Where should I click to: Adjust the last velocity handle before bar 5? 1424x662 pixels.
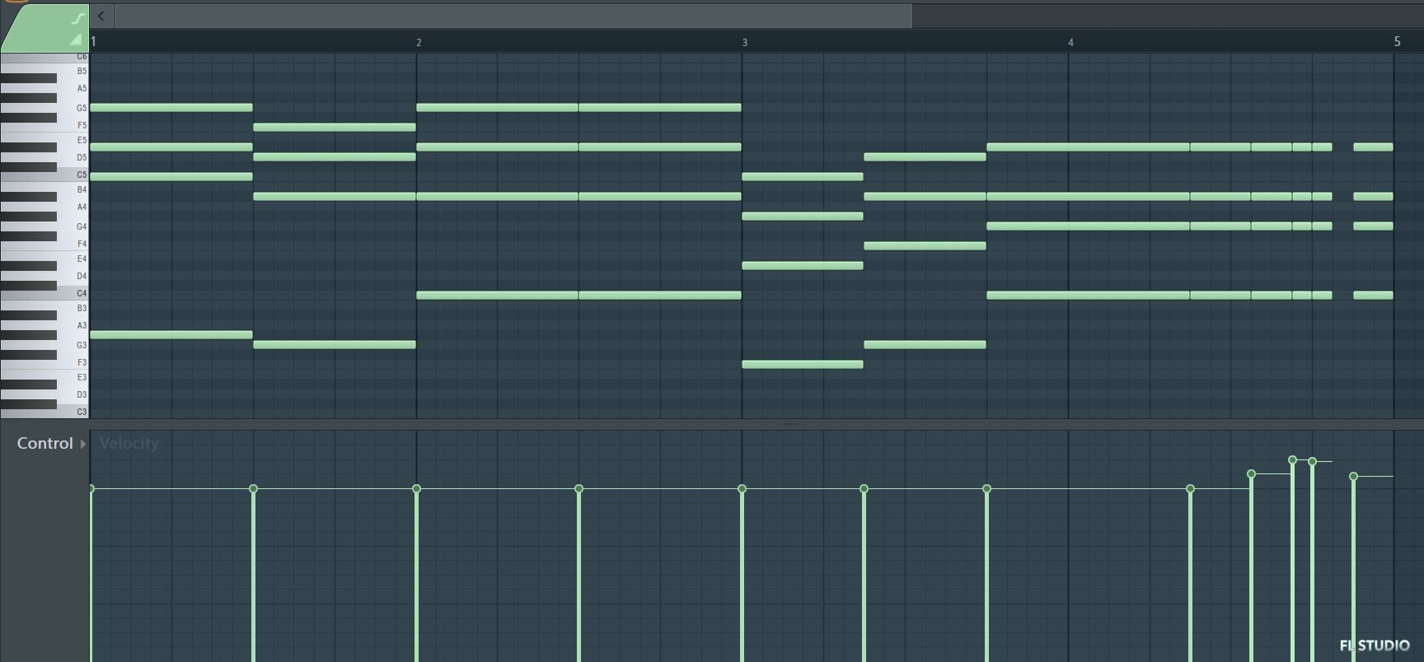tap(1353, 476)
